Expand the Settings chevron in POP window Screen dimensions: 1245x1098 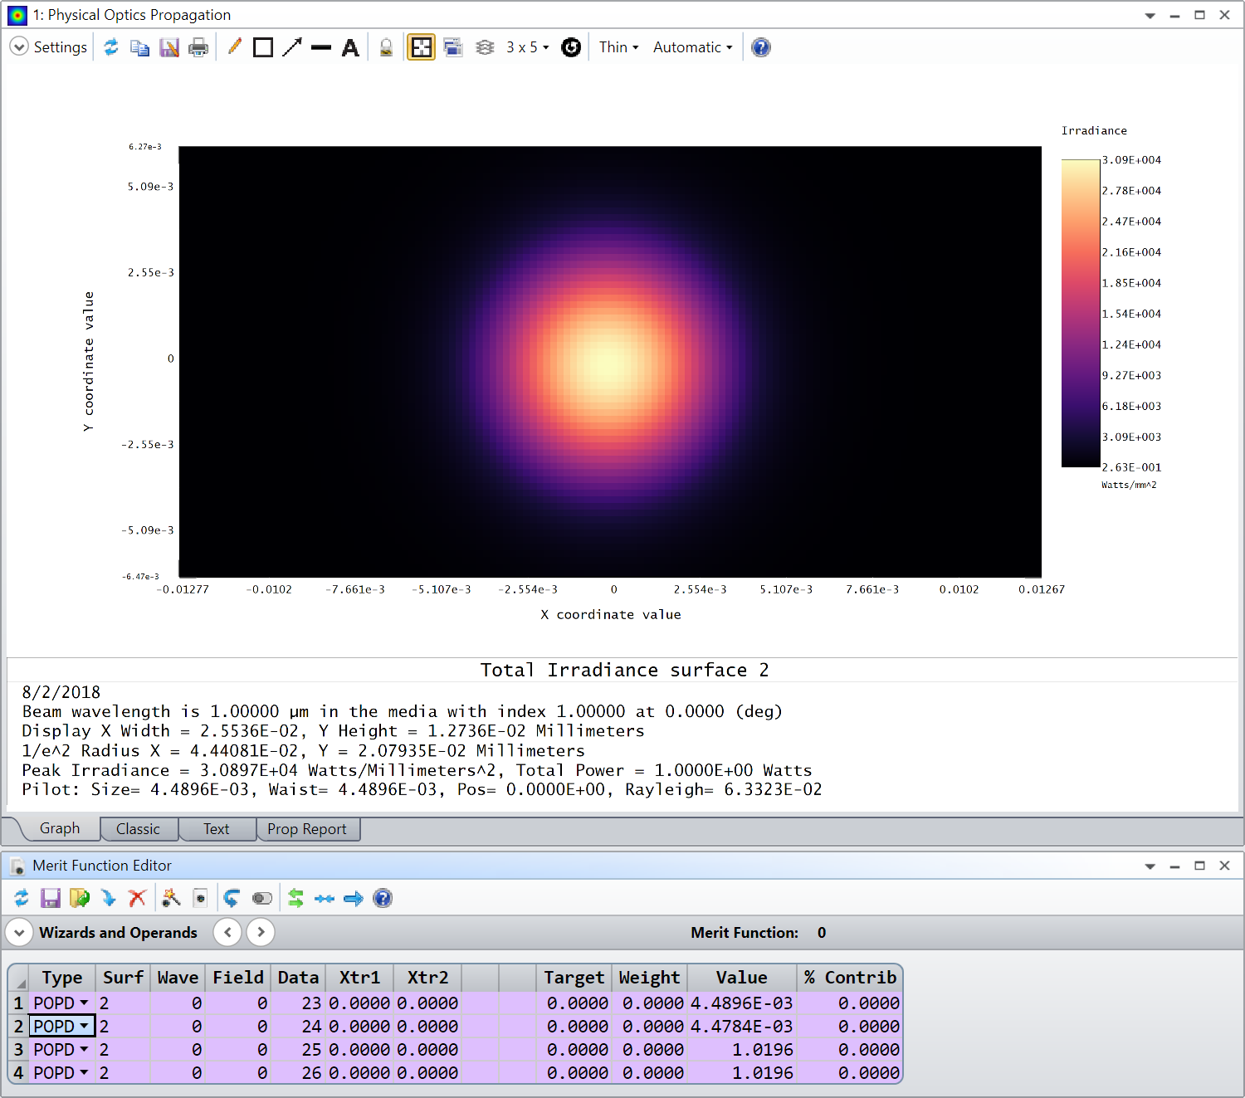[x=19, y=46]
